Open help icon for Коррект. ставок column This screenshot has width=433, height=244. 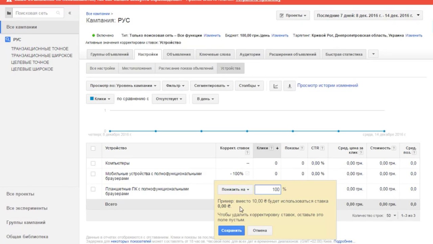point(247,153)
